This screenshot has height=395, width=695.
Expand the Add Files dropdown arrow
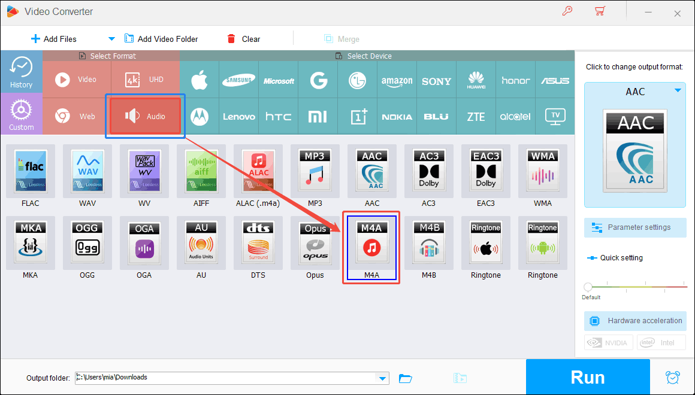pyautogui.click(x=111, y=38)
